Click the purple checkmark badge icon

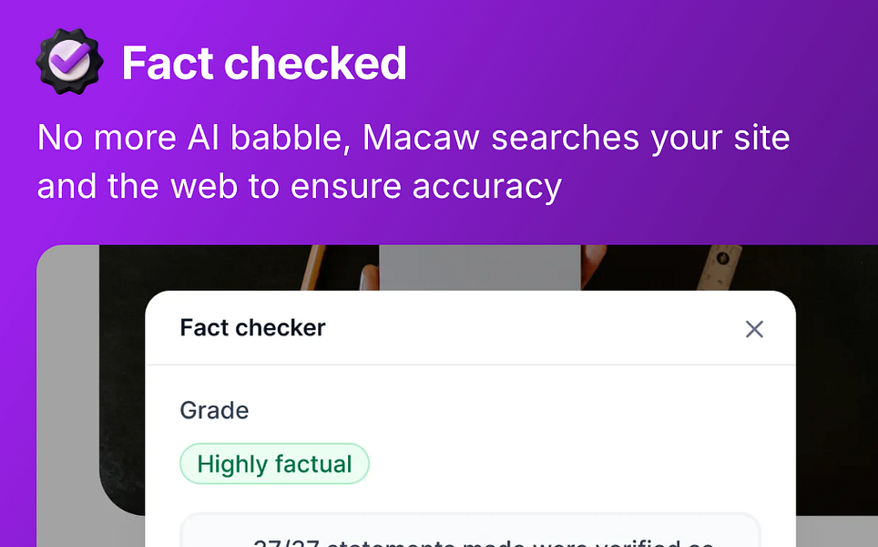70,62
